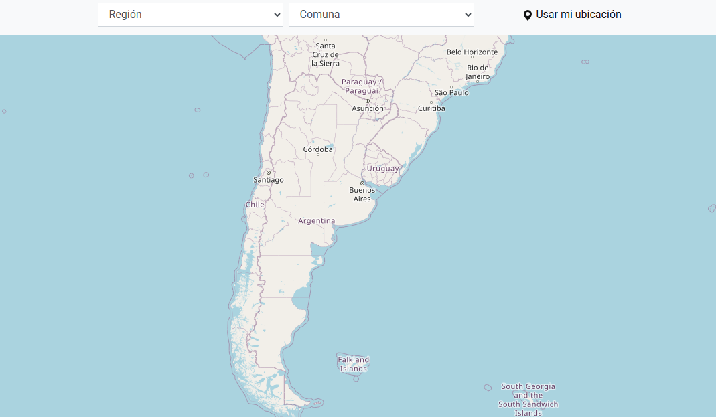Click the Curitiba city label
This screenshot has height=417, width=716.
(x=431, y=108)
